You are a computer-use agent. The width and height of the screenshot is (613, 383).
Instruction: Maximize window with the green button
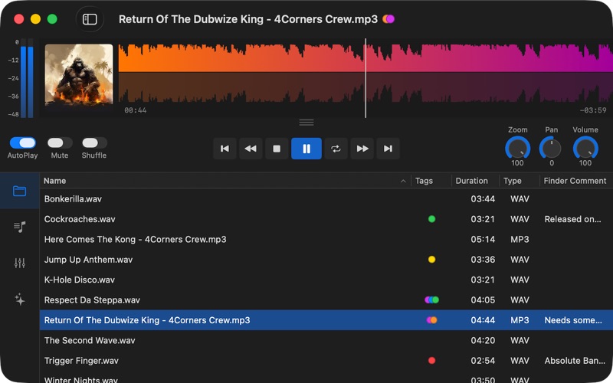click(x=52, y=19)
